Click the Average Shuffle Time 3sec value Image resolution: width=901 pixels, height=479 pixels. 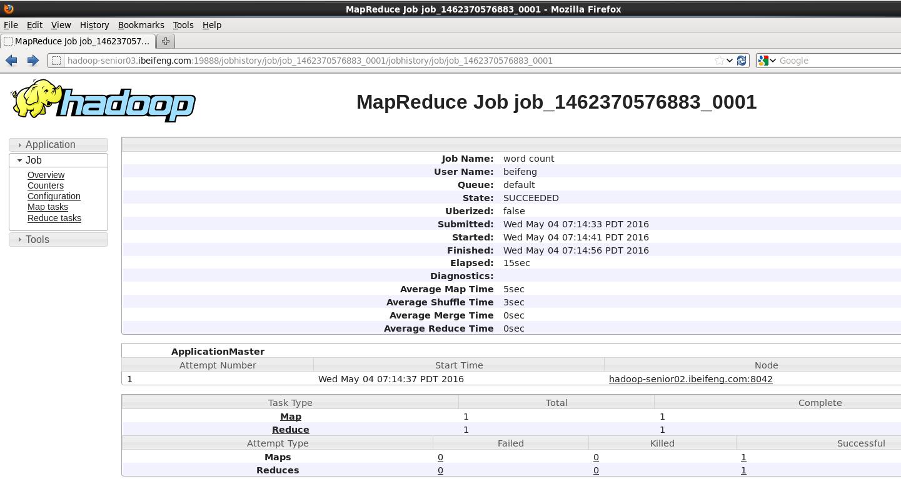514,302
